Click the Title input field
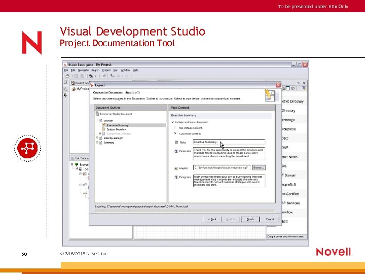The image size is (365, 274). click(x=229, y=142)
